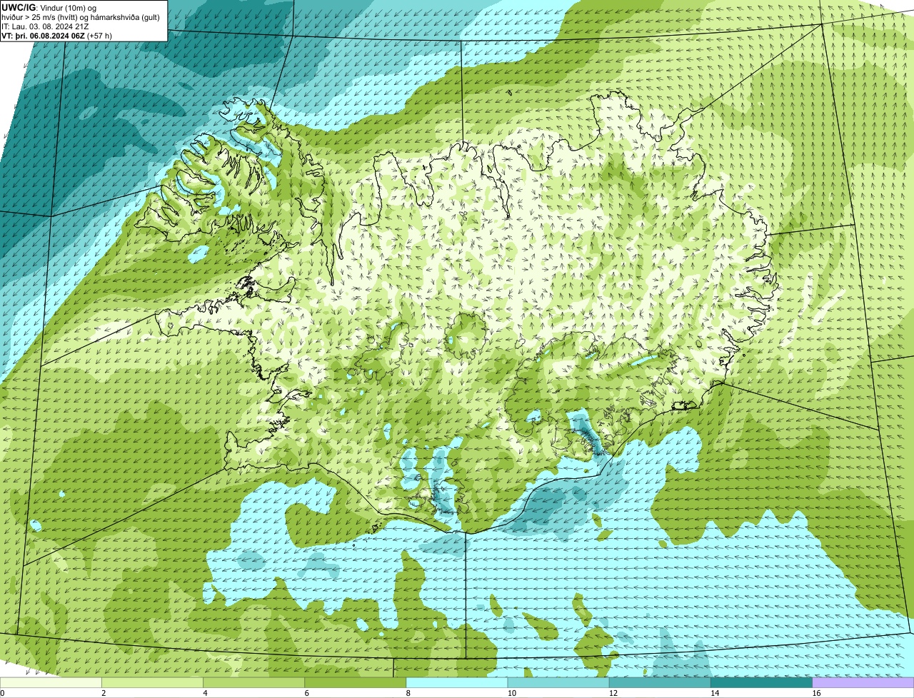Image resolution: width=914 pixels, height=698 pixels.
Task: Click the light green 2–4 m/s legend swatch
Action: (x=152, y=683)
